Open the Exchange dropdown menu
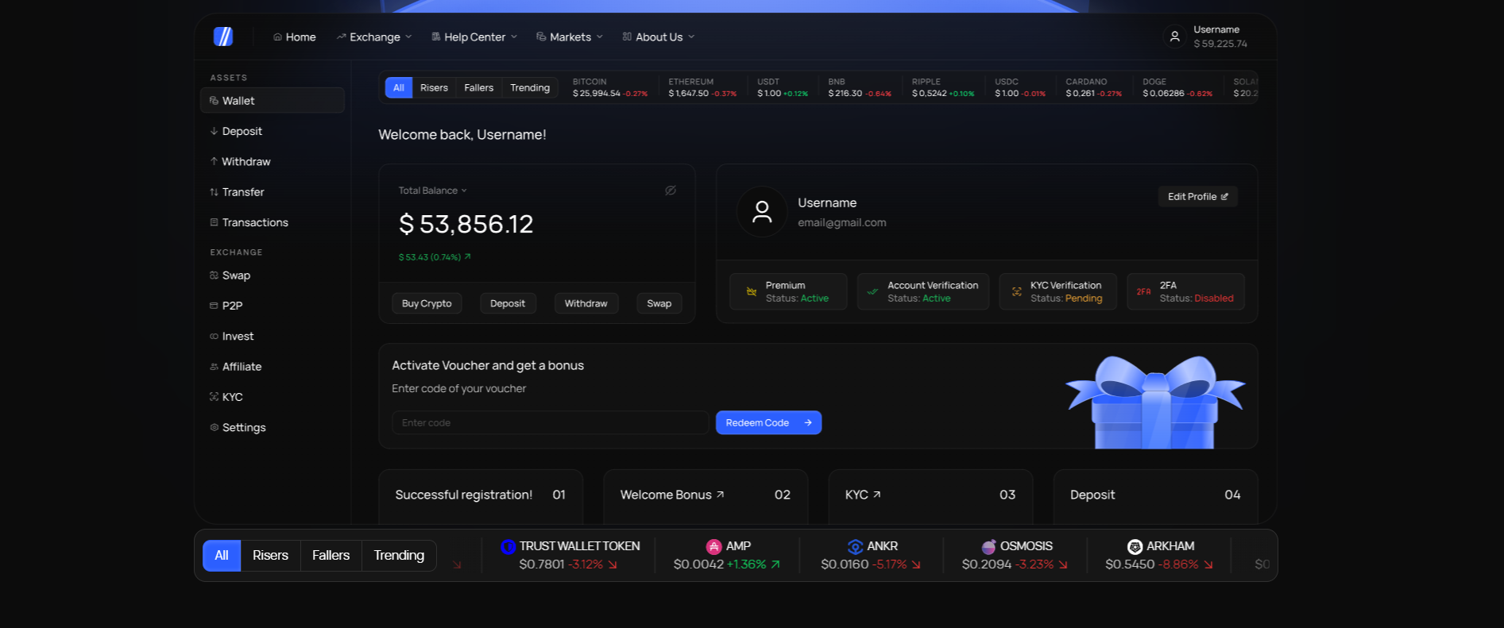1504x628 pixels. (374, 37)
